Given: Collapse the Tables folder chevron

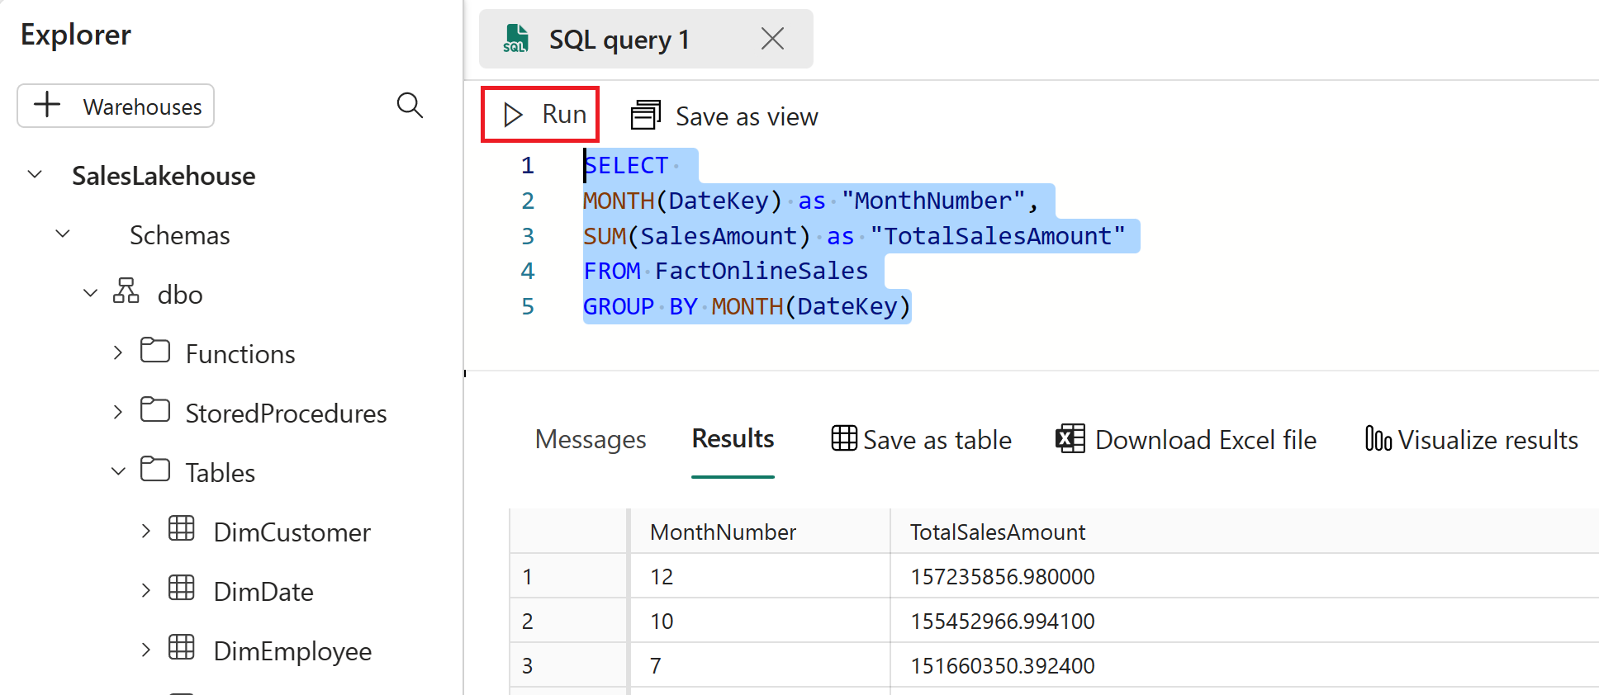Looking at the screenshot, I should (x=118, y=471).
